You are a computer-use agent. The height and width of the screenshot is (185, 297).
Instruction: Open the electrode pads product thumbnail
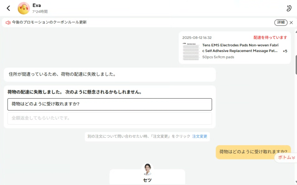(x=191, y=51)
